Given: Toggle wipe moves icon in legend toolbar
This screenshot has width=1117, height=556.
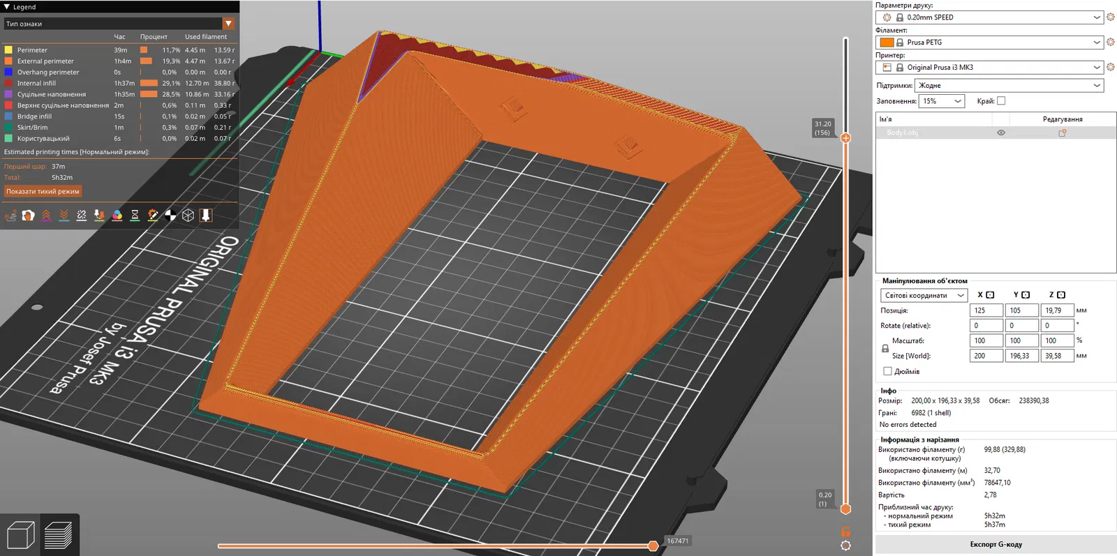Looking at the screenshot, I should (28, 216).
